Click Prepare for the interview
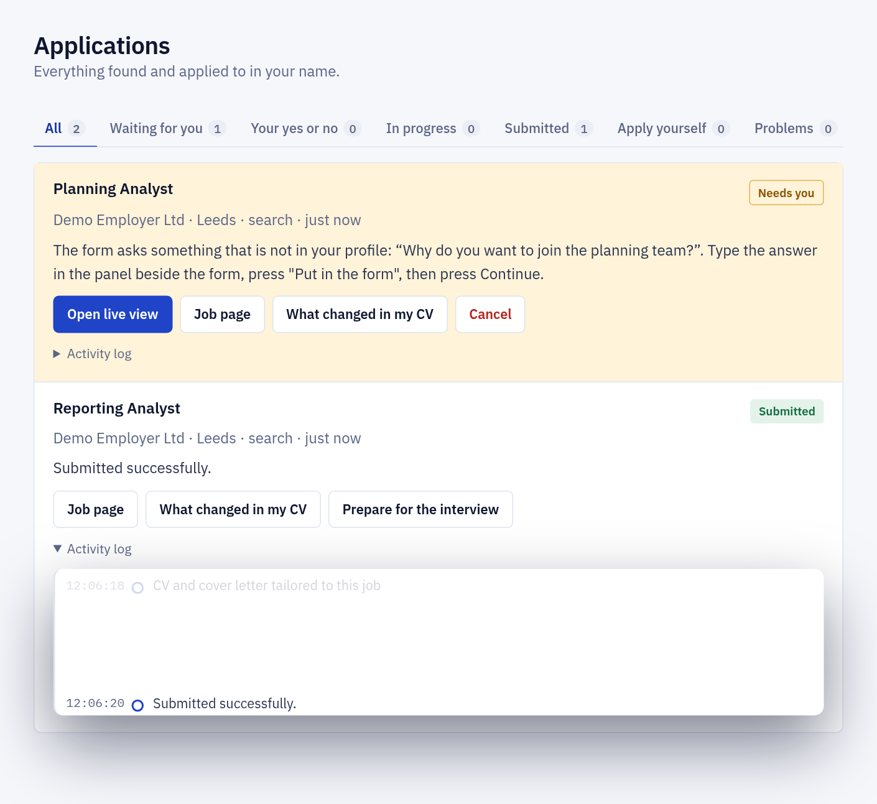This screenshot has height=804, width=877. pyautogui.click(x=420, y=510)
